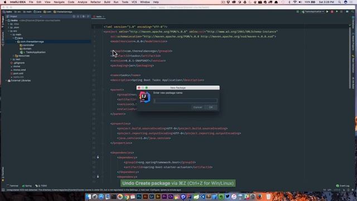Screen dimensions: 357x201
Task: Select mvnw.cmd in the project tree
Action: point(18,70)
